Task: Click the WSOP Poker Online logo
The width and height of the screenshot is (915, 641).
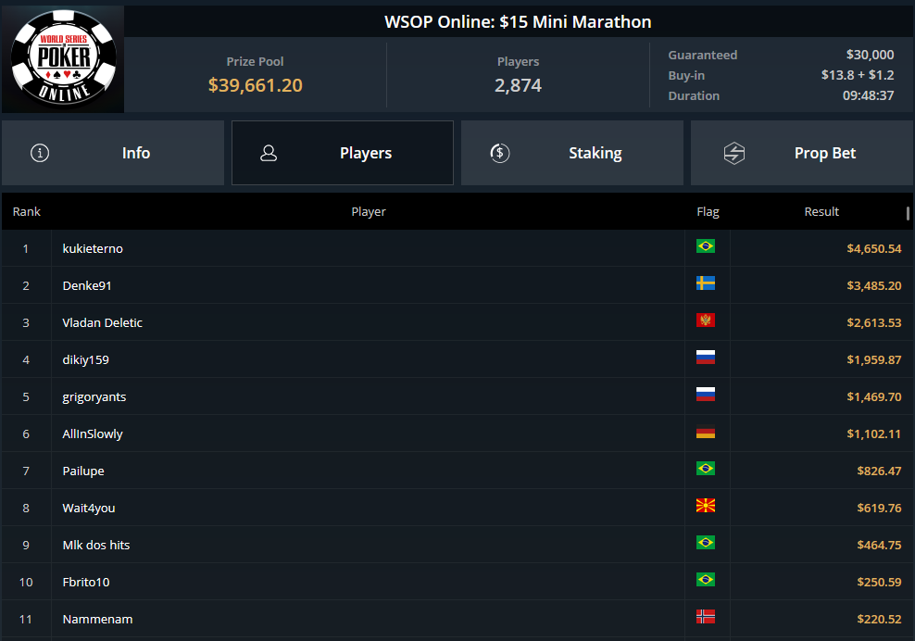Action: (63, 58)
